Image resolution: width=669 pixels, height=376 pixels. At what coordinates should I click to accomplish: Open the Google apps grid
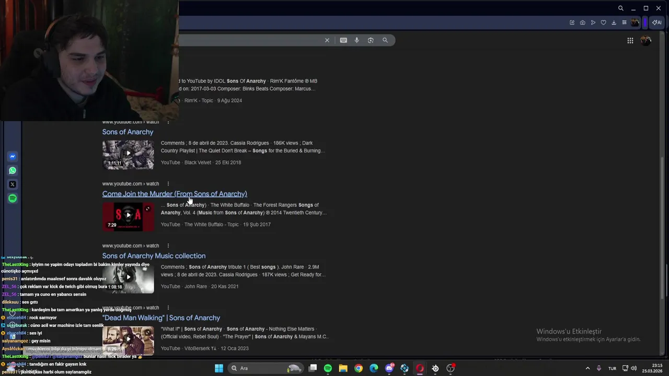tap(630, 41)
